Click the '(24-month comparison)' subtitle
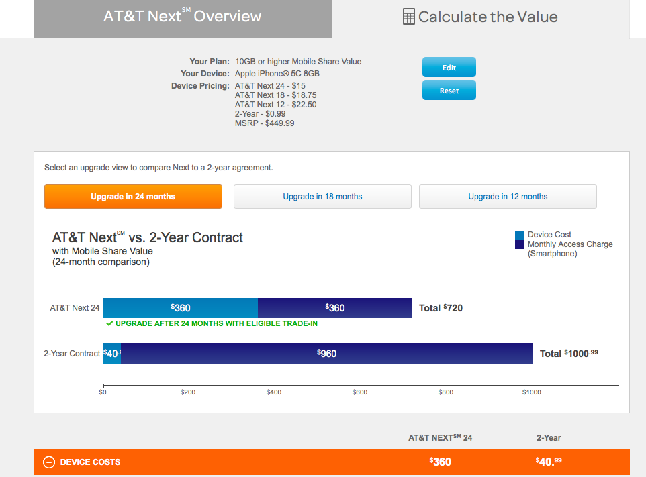The height and width of the screenshot is (477, 646). [x=101, y=262]
